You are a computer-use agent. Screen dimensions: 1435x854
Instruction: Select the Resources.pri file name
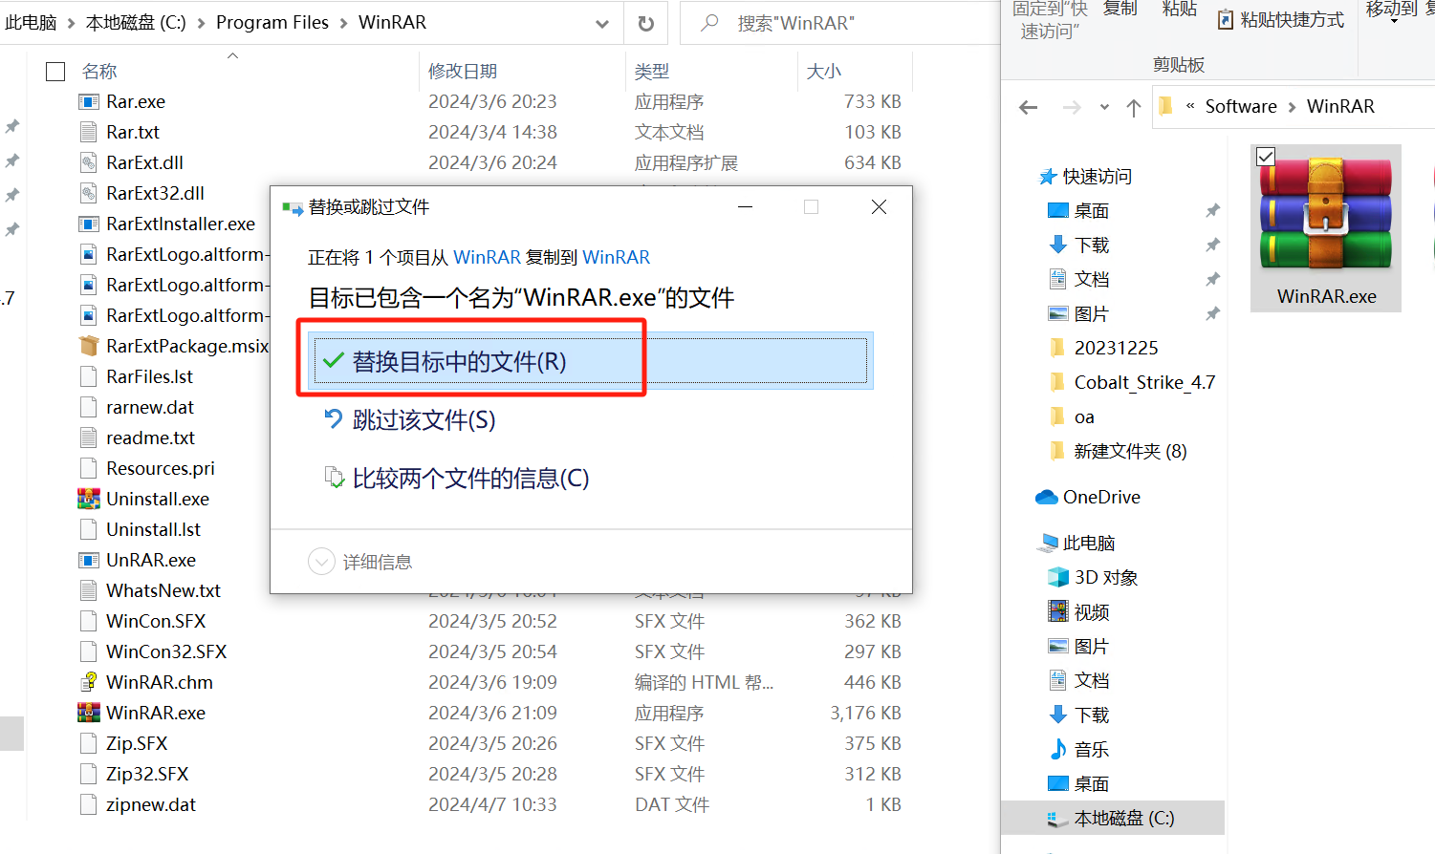[x=161, y=468]
